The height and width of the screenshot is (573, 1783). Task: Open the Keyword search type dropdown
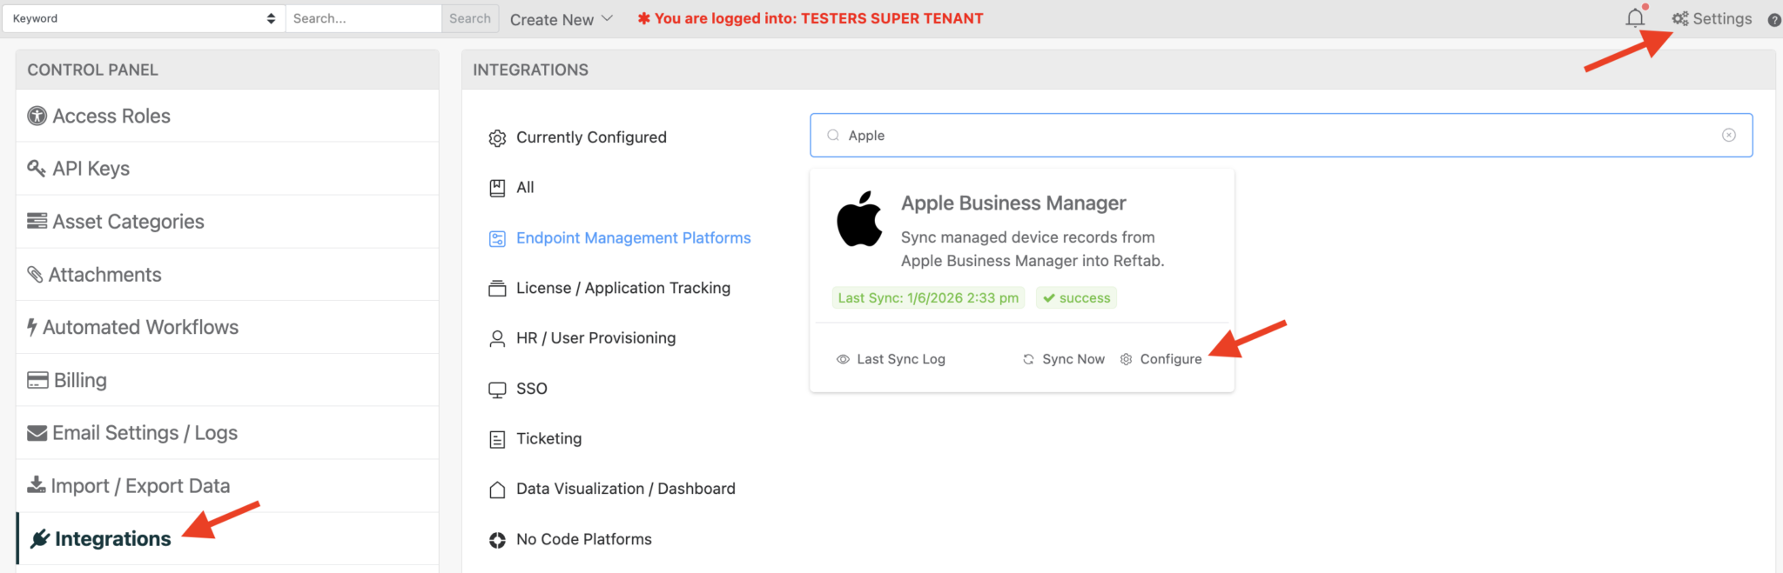click(144, 18)
